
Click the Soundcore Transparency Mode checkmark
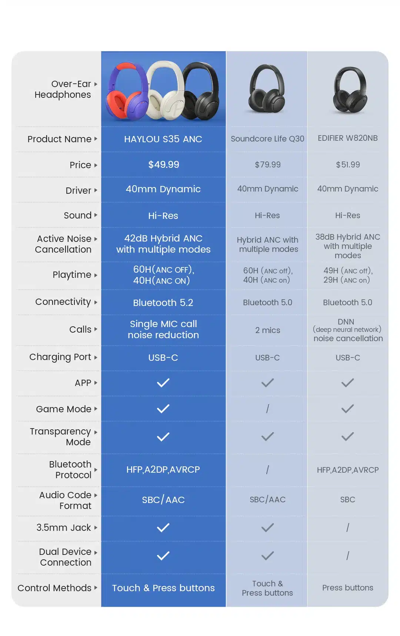pyautogui.click(x=267, y=437)
